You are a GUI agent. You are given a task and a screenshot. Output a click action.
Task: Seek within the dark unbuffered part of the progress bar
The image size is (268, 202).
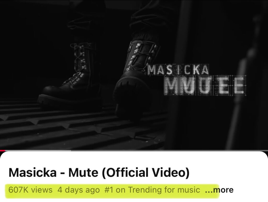169,151
